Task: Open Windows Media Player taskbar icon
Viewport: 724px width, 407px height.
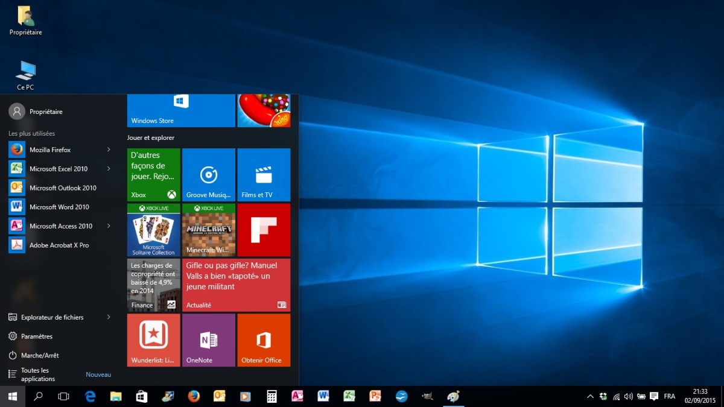Action: coord(245,396)
